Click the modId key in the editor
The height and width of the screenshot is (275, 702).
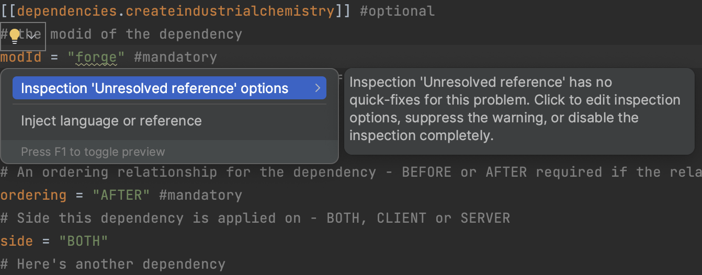click(x=21, y=57)
